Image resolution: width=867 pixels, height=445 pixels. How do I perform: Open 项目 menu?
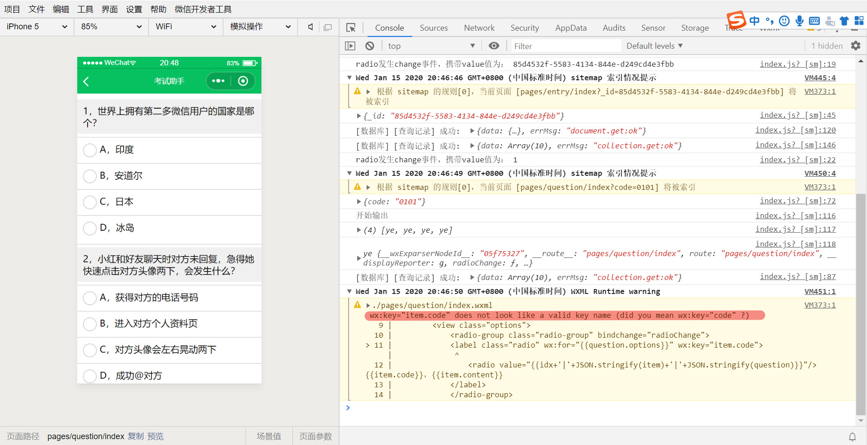pyautogui.click(x=12, y=9)
